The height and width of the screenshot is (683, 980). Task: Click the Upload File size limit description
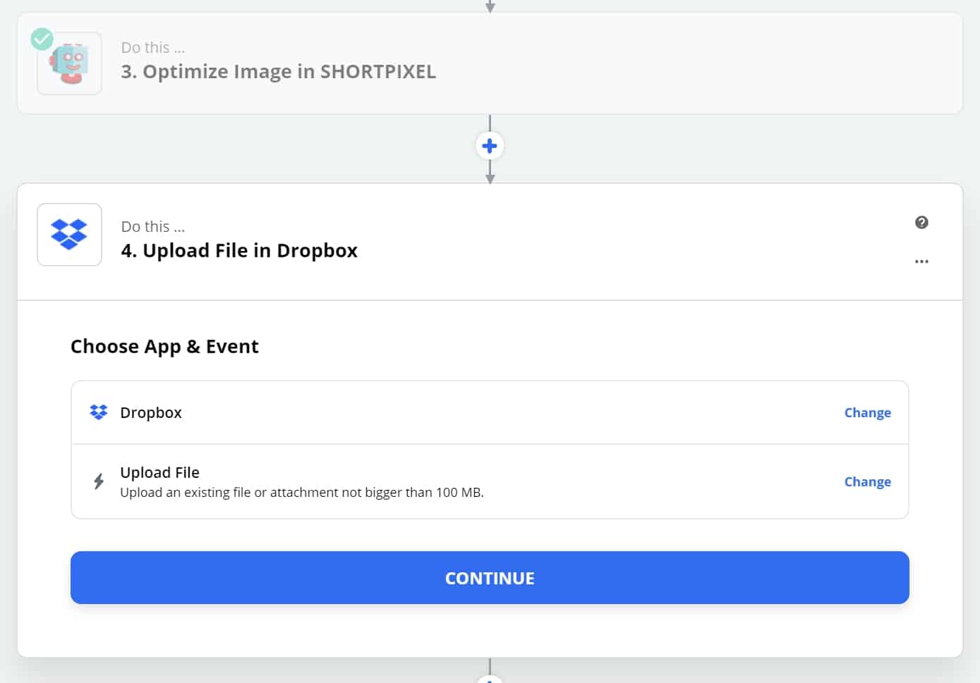click(x=301, y=493)
